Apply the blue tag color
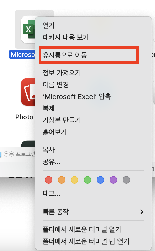Screen dimensions: 155x251 [100, 180]
